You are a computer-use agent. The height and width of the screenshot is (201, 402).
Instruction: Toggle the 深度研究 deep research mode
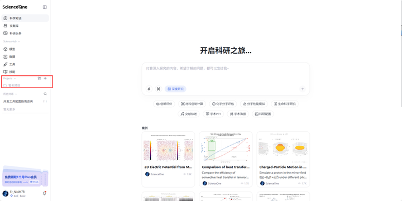pyautogui.click(x=176, y=89)
